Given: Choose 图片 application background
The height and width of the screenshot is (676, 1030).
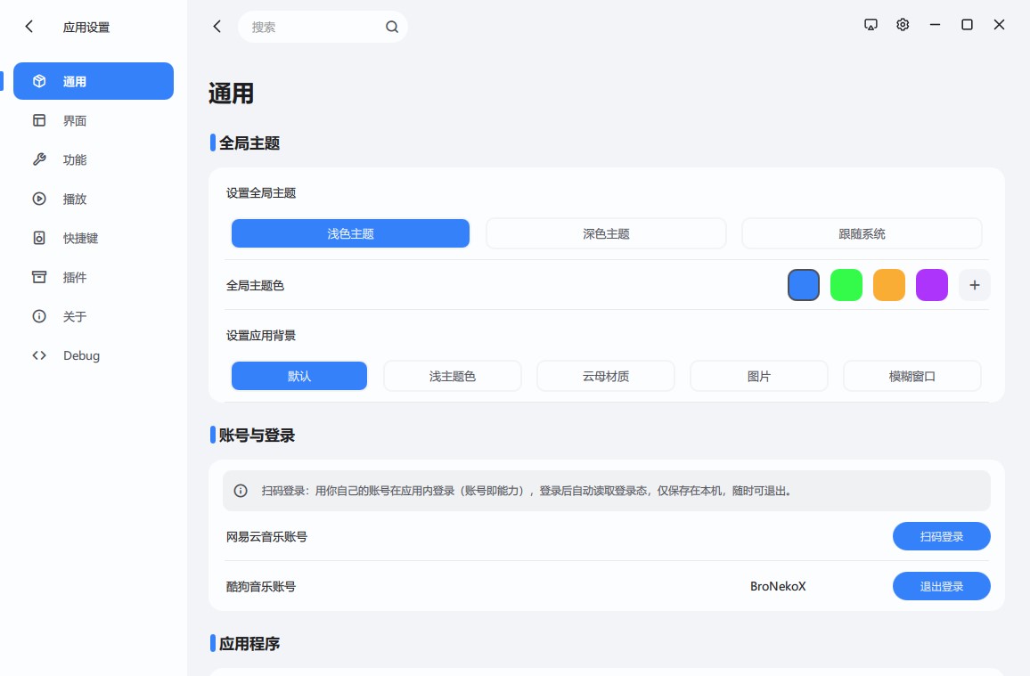Looking at the screenshot, I should (759, 376).
